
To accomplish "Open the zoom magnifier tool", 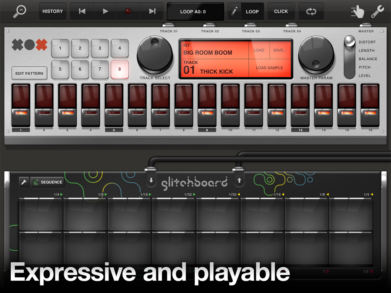I will click(x=19, y=11).
